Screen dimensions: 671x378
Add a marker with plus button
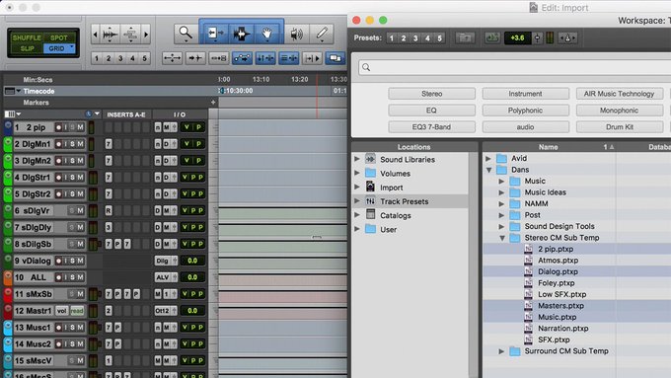click(213, 103)
